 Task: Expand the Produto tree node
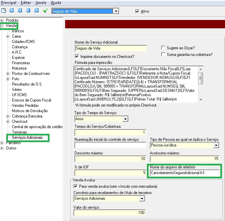click(x=2, y=20)
